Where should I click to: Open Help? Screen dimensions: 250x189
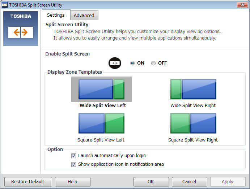(x=73, y=182)
